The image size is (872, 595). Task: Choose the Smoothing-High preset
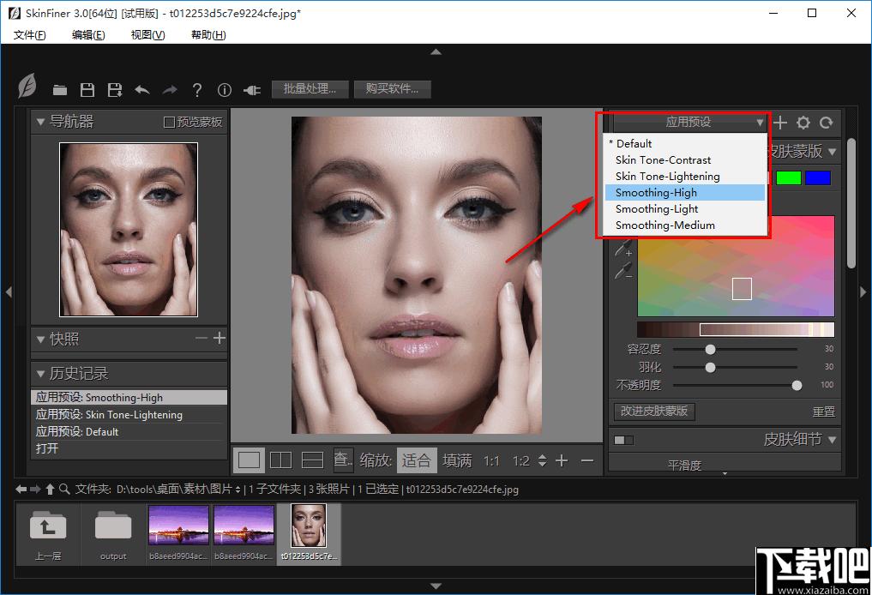pos(684,192)
